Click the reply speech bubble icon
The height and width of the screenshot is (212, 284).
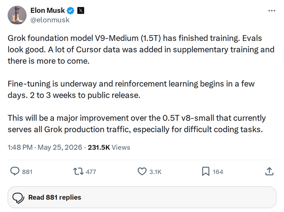tap(15, 171)
